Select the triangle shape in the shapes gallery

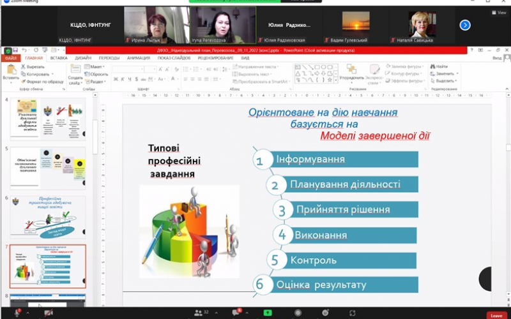[x=298, y=73]
